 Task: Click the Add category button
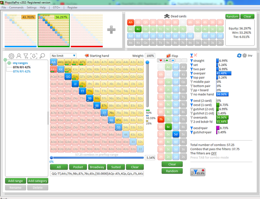(x=38, y=181)
